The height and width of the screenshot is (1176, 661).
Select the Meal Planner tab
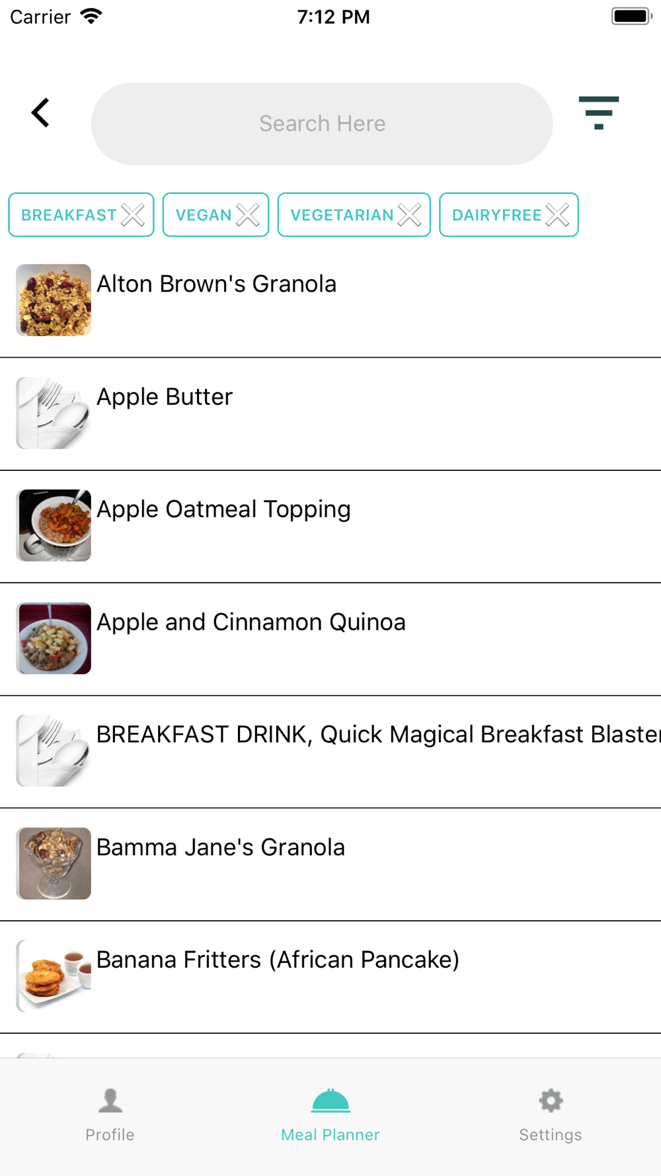pyautogui.click(x=330, y=1116)
